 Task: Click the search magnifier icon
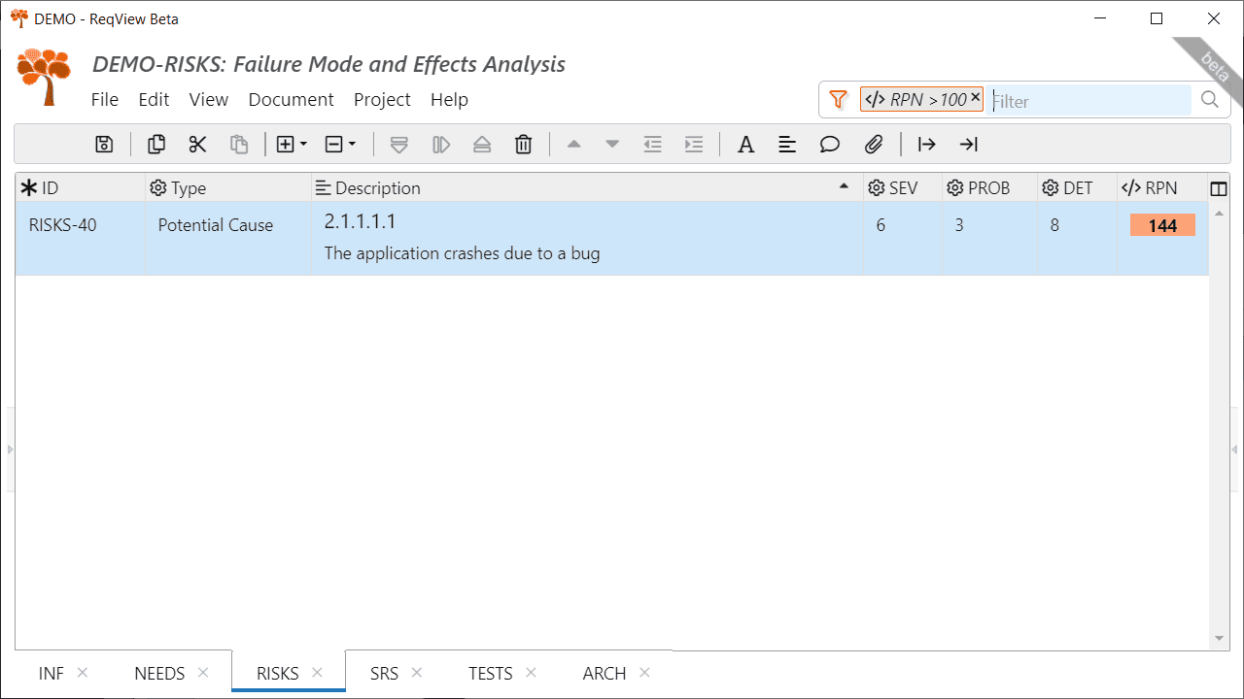[x=1210, y=99]
